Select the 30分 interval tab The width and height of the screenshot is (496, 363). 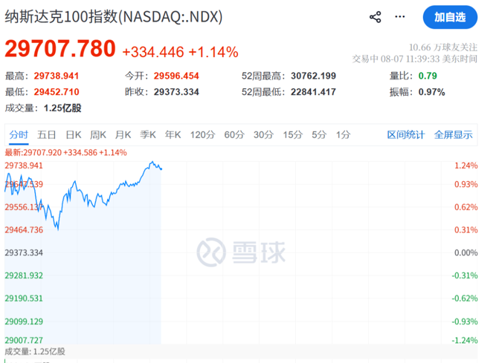coord(263,135)
